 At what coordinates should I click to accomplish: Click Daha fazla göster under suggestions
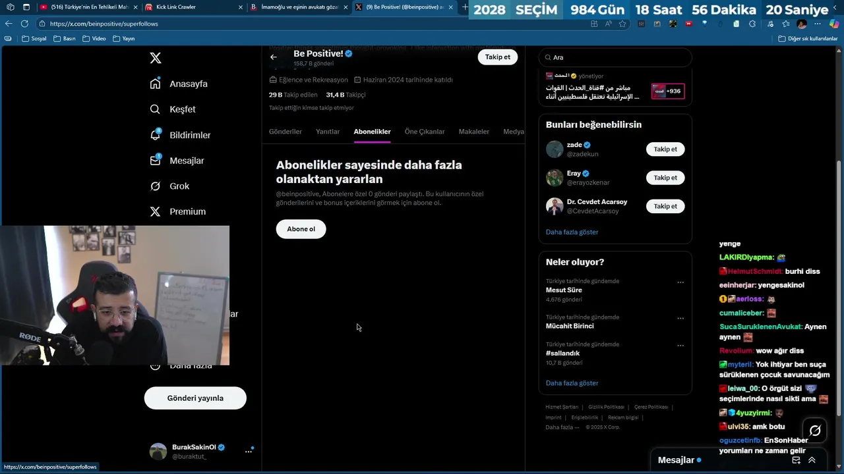click(572, 232)
